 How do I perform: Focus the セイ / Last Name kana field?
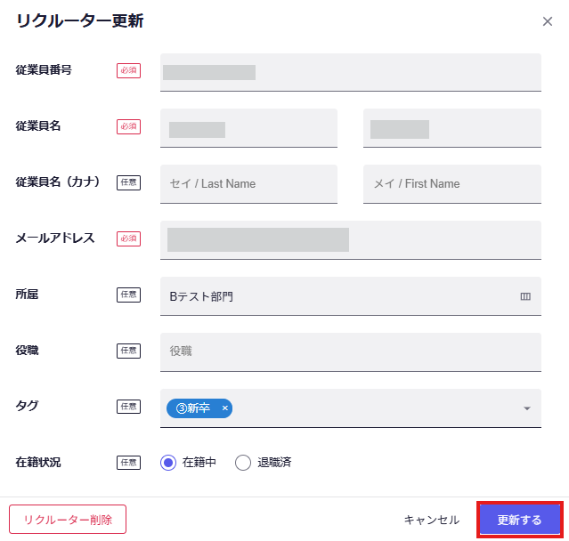(248, 184)
